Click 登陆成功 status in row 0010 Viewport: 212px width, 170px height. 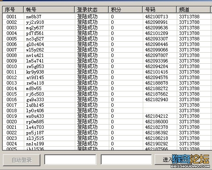coord(87,66)
